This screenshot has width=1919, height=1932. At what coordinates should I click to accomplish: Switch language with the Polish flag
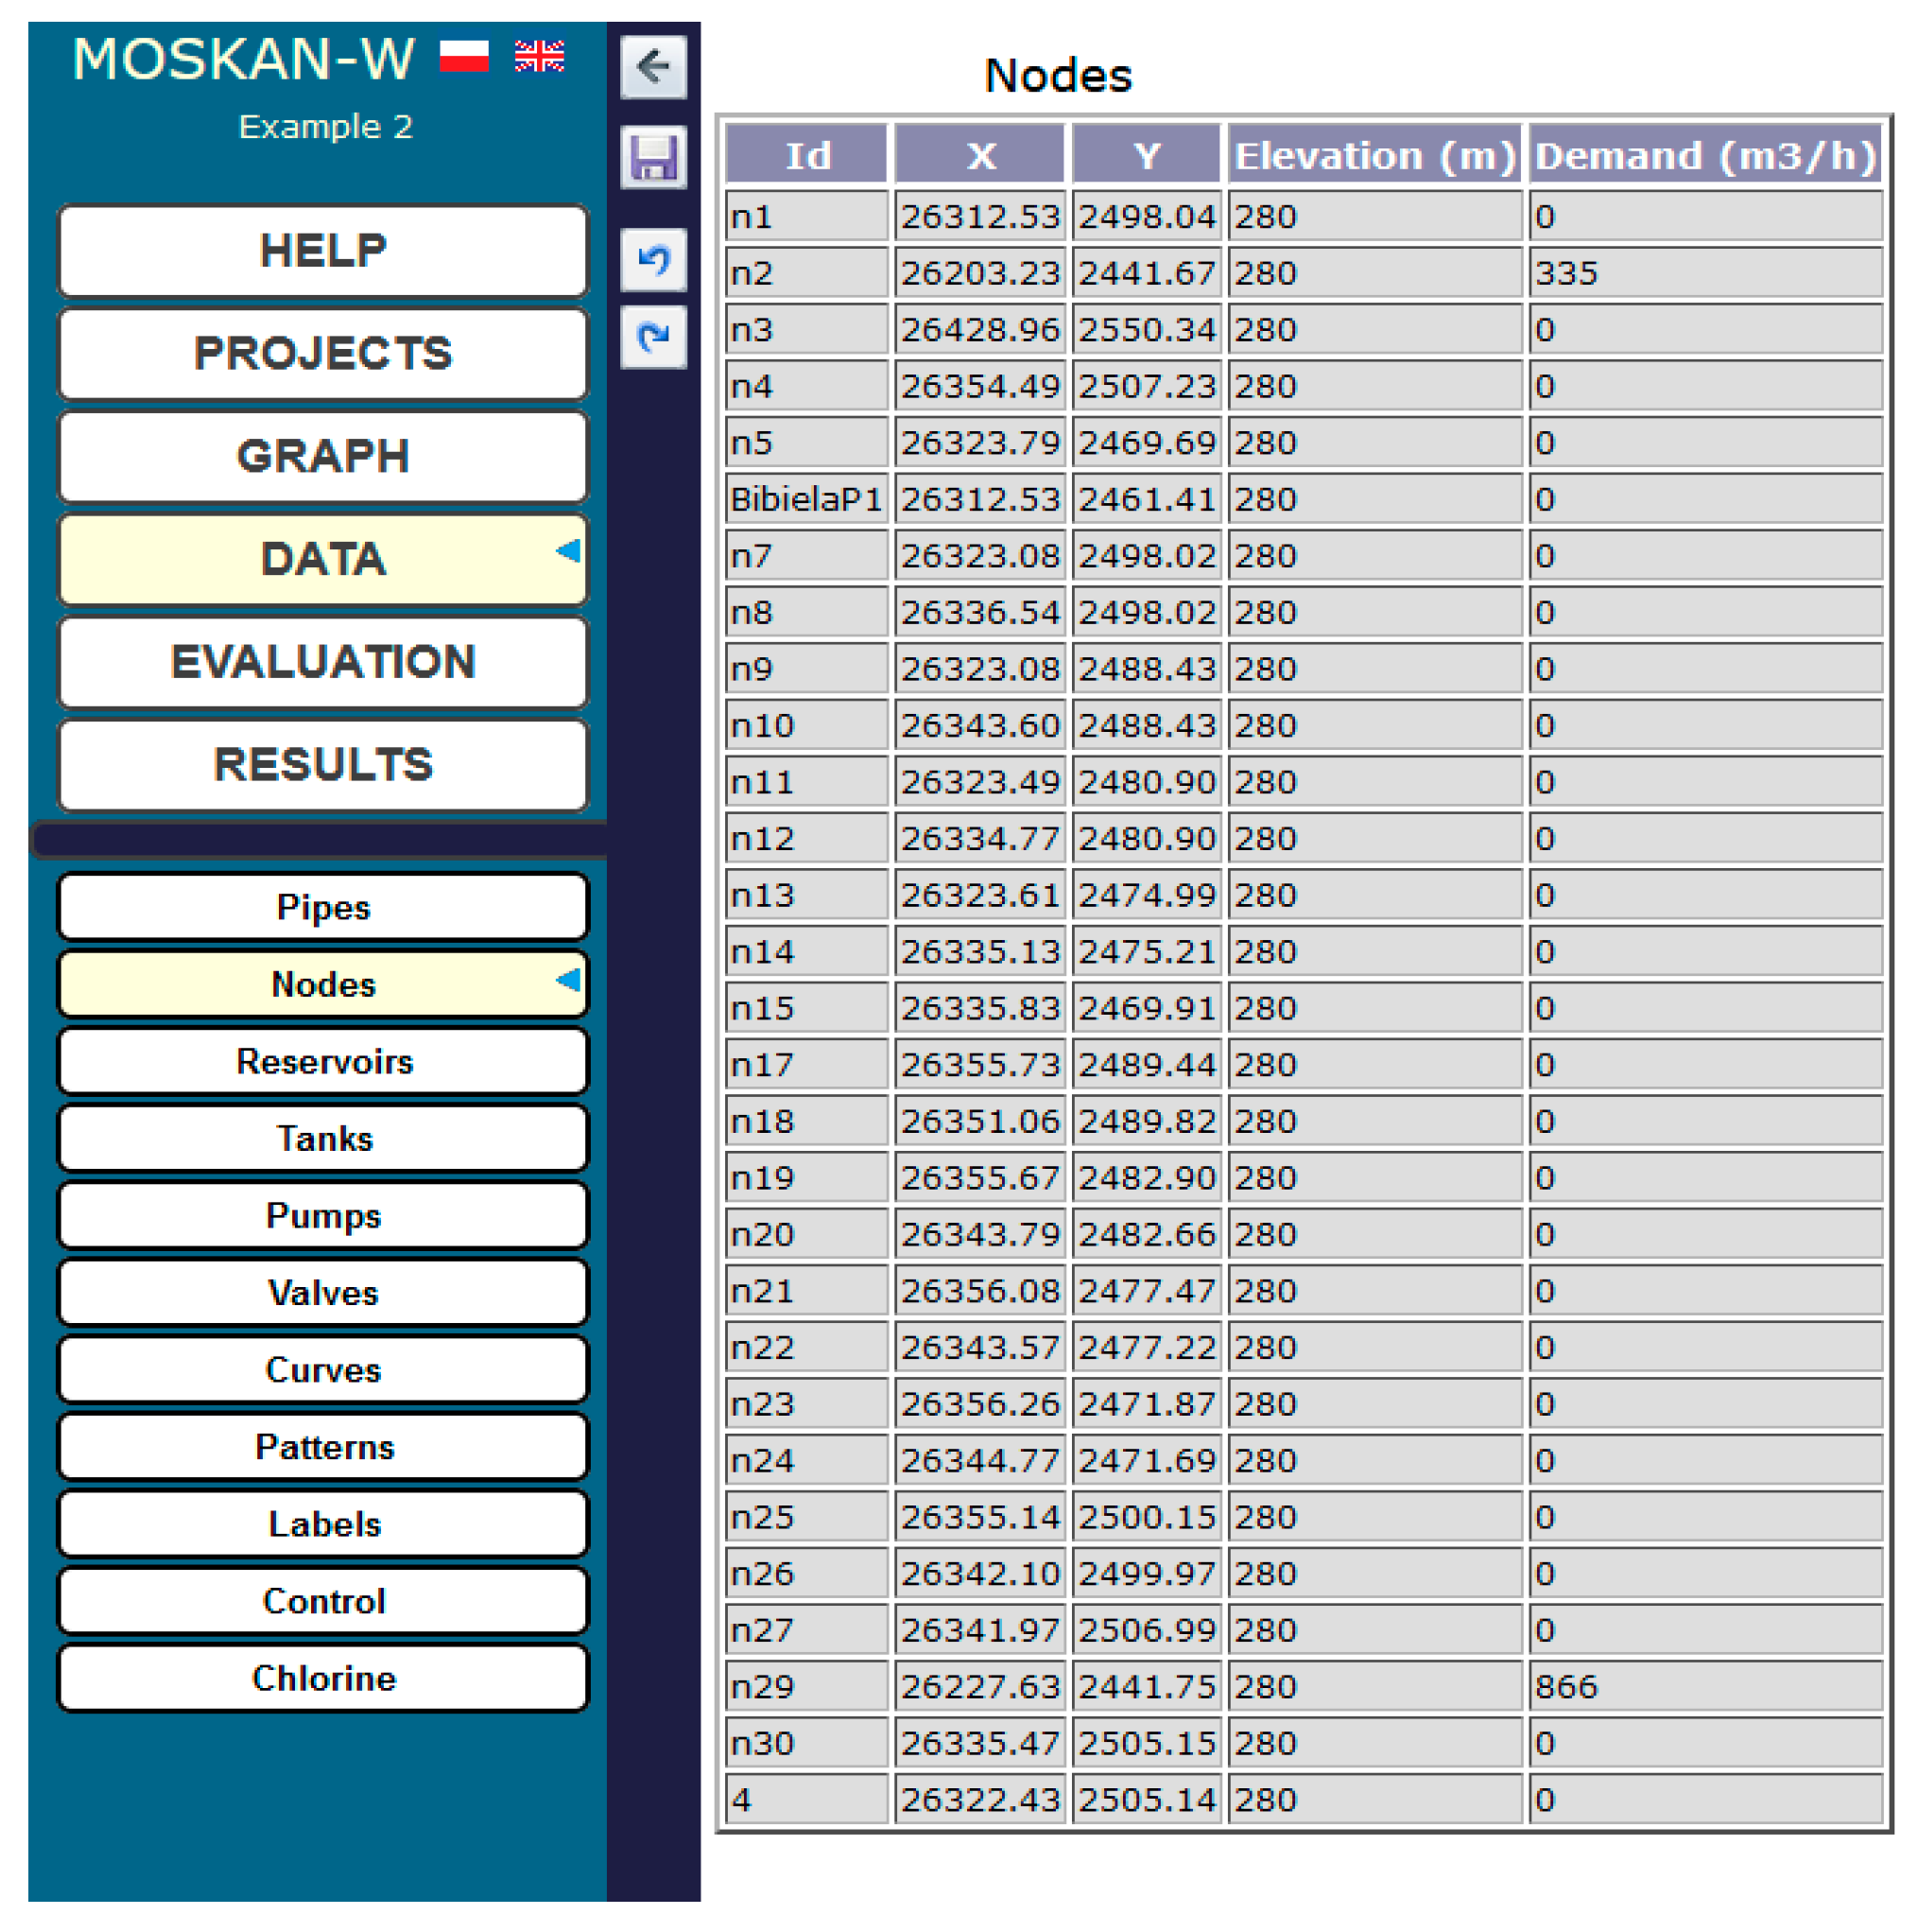click(464, 56)
